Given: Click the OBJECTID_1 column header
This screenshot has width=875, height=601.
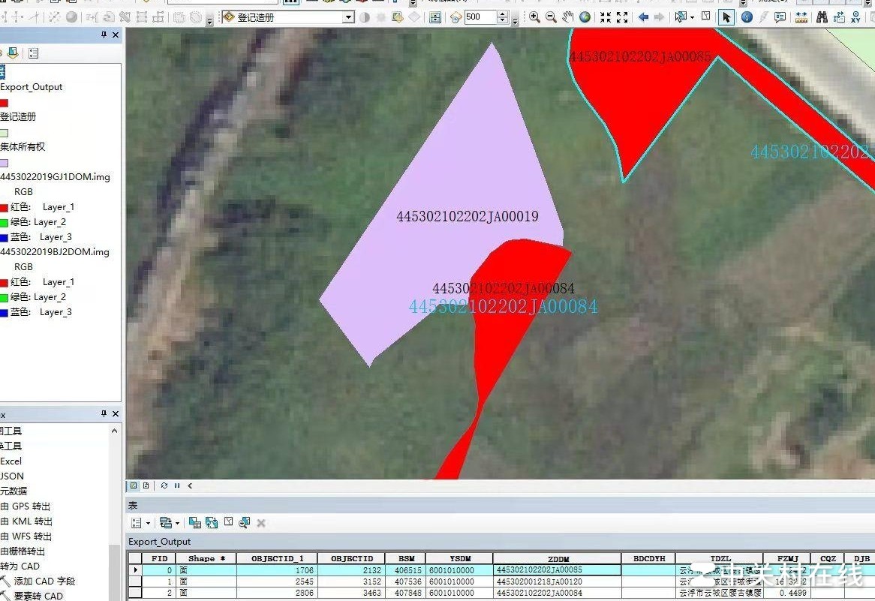Looking at the screenshot, I should tap(278, 558).
